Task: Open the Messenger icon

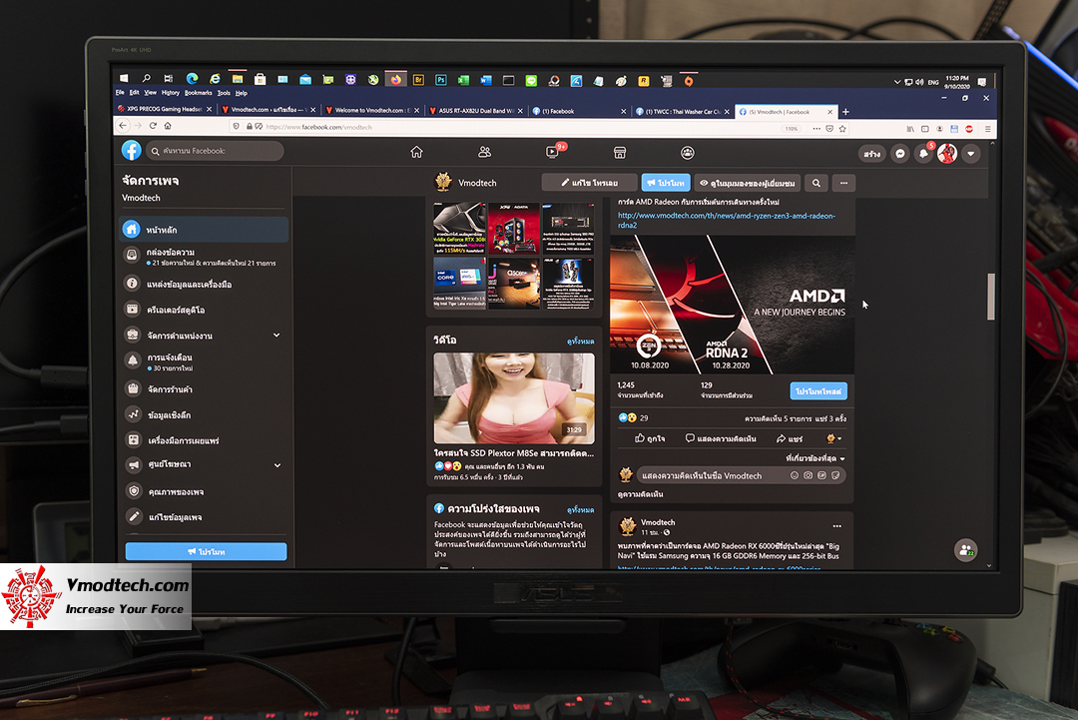Action: tap(900, 154)
